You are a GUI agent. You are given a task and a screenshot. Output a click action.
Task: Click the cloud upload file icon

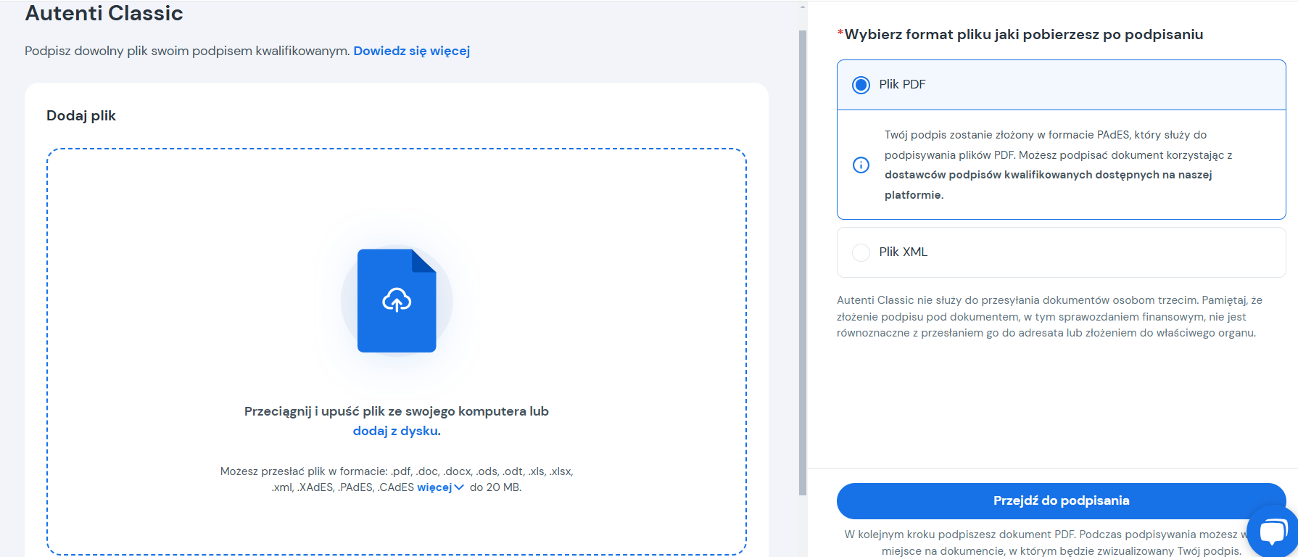pos(397,300)
